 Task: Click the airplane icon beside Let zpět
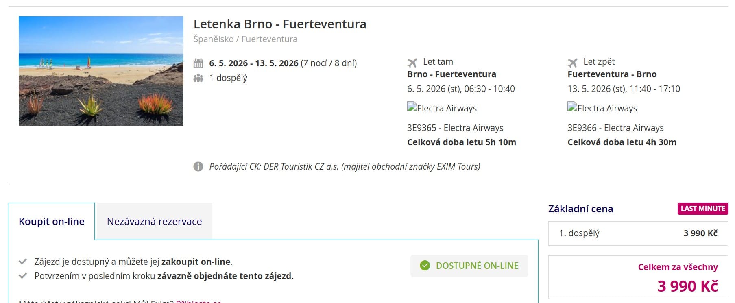572,63
